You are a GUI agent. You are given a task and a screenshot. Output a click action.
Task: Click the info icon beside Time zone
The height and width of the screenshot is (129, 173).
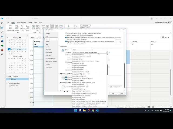pyautogui.click(x=109, y=52)
